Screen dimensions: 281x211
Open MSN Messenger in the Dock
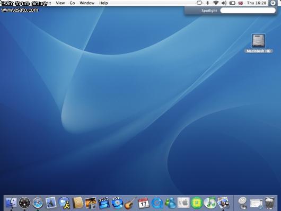(x=170, y=203)
